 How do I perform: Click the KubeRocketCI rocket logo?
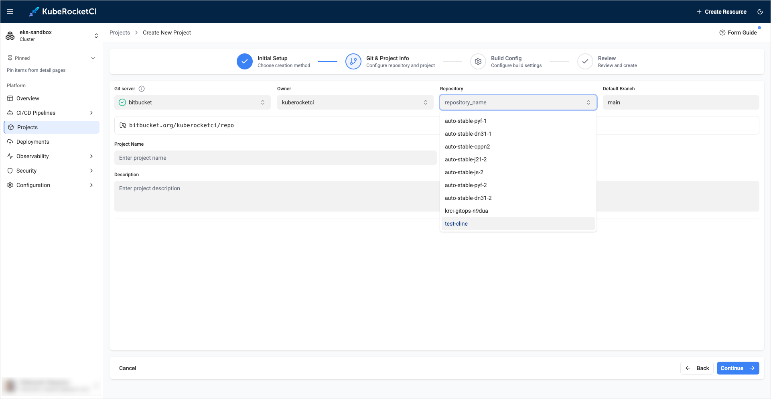point(34,12)
